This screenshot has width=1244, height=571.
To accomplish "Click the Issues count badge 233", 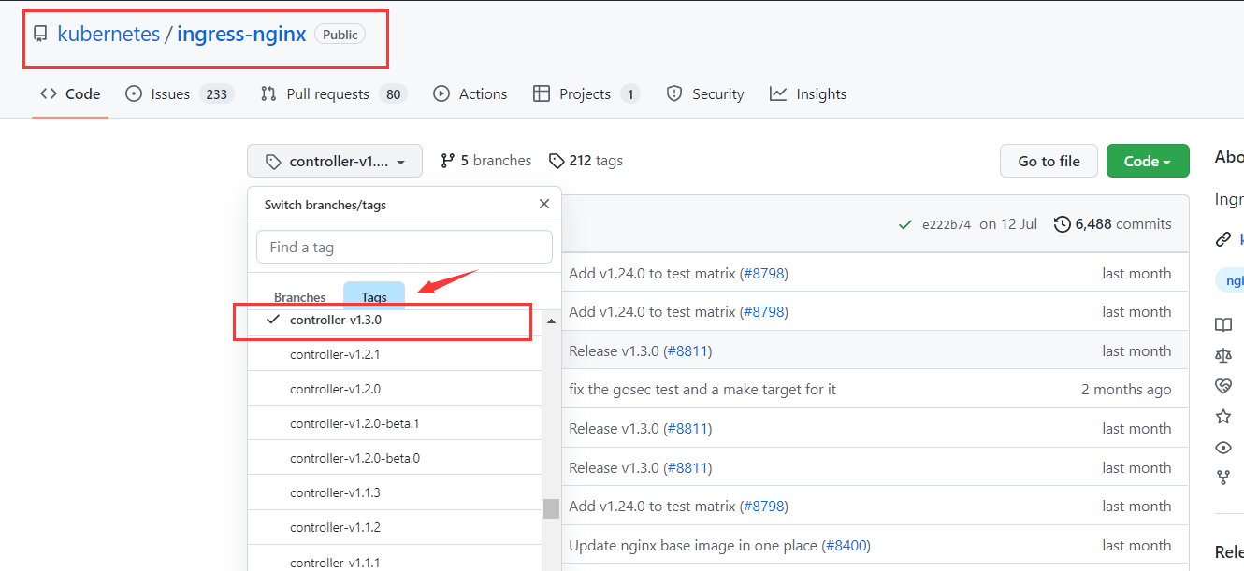I will click(x=216, y=94).
